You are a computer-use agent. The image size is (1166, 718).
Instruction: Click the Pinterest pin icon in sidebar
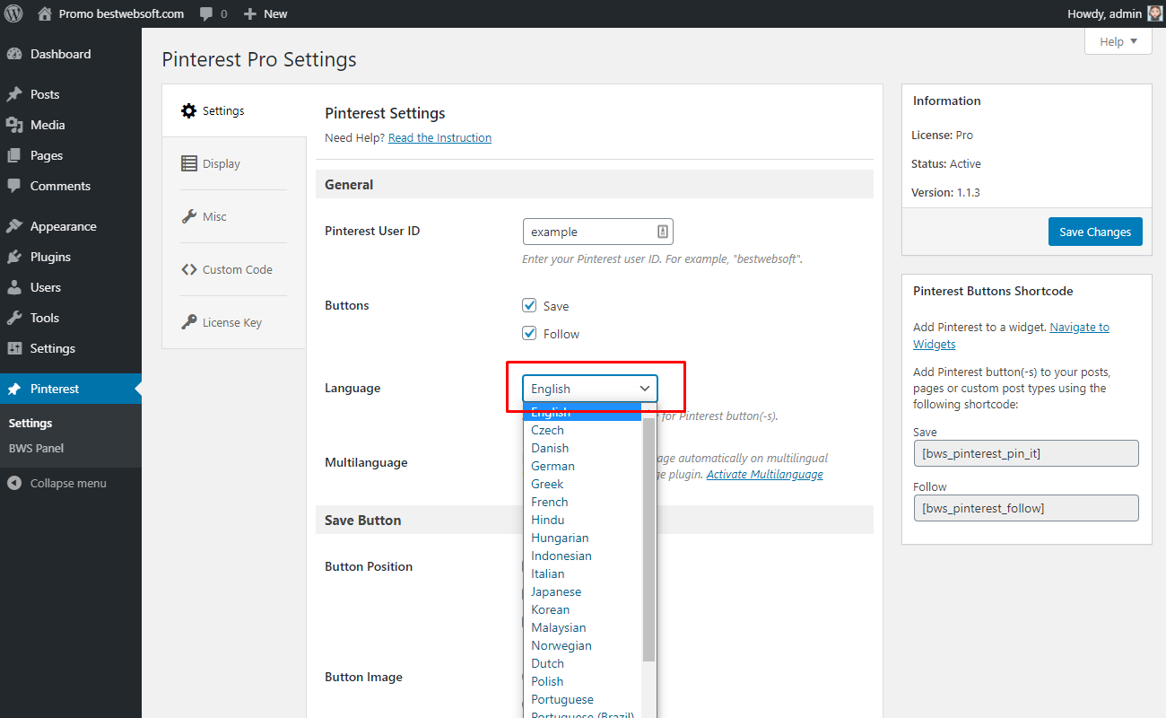[14, 389]
